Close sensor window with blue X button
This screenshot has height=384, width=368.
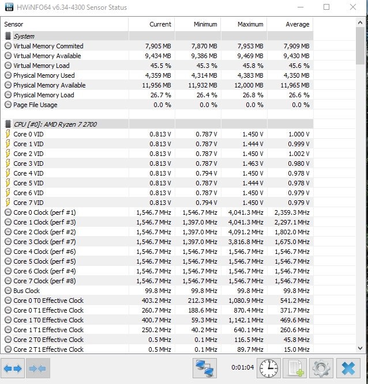348,368
